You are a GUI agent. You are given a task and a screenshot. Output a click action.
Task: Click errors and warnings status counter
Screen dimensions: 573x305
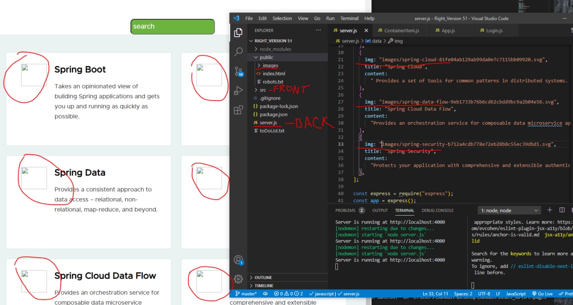pyautogui.click(x=288, y=294)
